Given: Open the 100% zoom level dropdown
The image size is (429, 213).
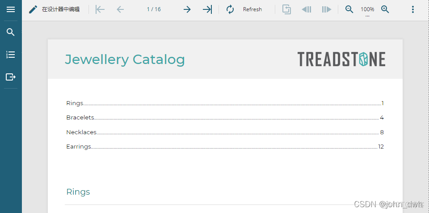Looking at the screenshot, I should point(367,10).
